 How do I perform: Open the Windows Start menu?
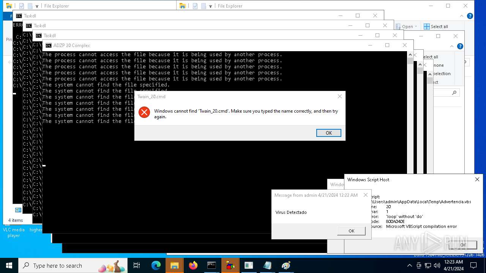(9, 265)
